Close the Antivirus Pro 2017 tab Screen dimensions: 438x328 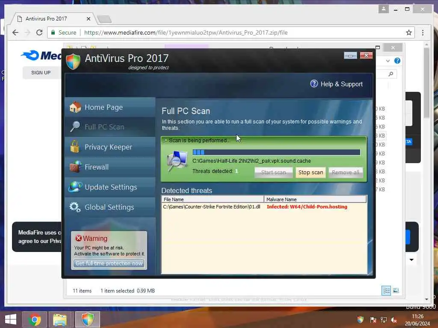88,19
